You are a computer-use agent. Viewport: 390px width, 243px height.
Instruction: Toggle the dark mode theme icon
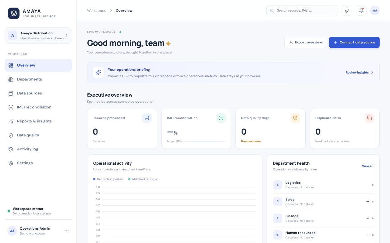tap(347, 11)
